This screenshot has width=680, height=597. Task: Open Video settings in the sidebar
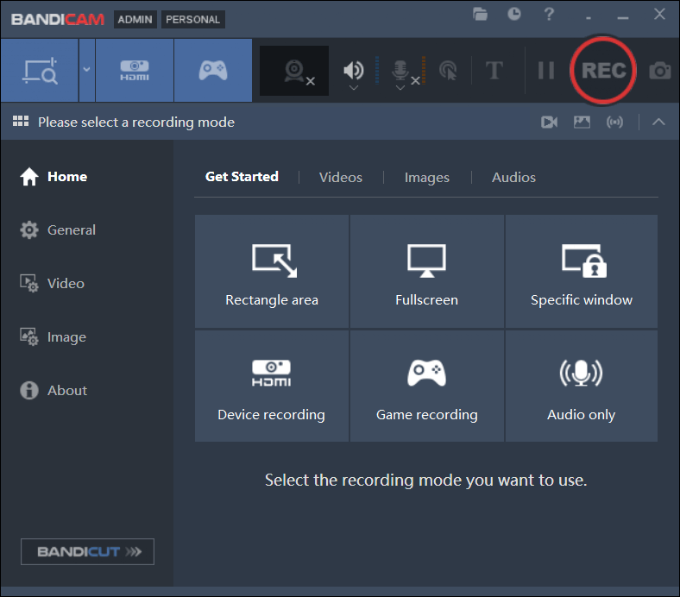[x=52, y=284]
